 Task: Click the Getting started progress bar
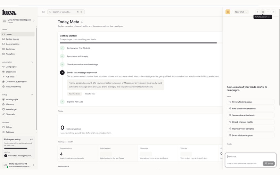pos(141,43)
